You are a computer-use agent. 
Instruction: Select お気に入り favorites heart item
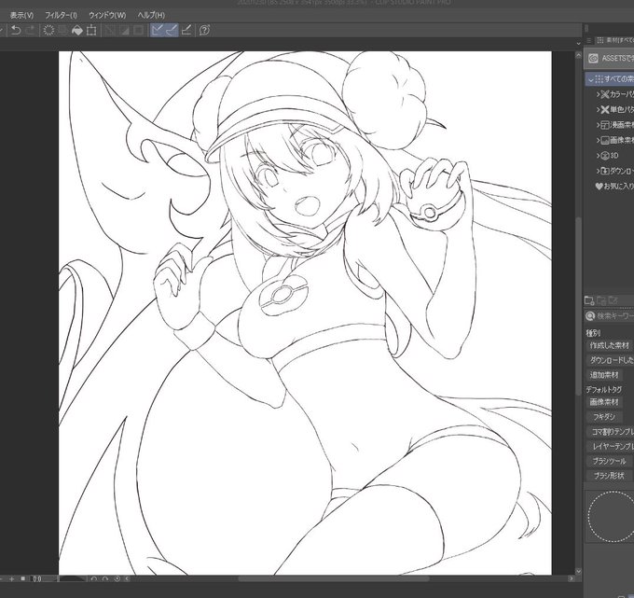pyautogui.click(x=614, y=186)
